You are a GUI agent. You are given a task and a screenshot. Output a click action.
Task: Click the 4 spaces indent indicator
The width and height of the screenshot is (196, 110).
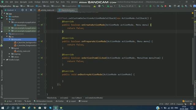(180, 104)
